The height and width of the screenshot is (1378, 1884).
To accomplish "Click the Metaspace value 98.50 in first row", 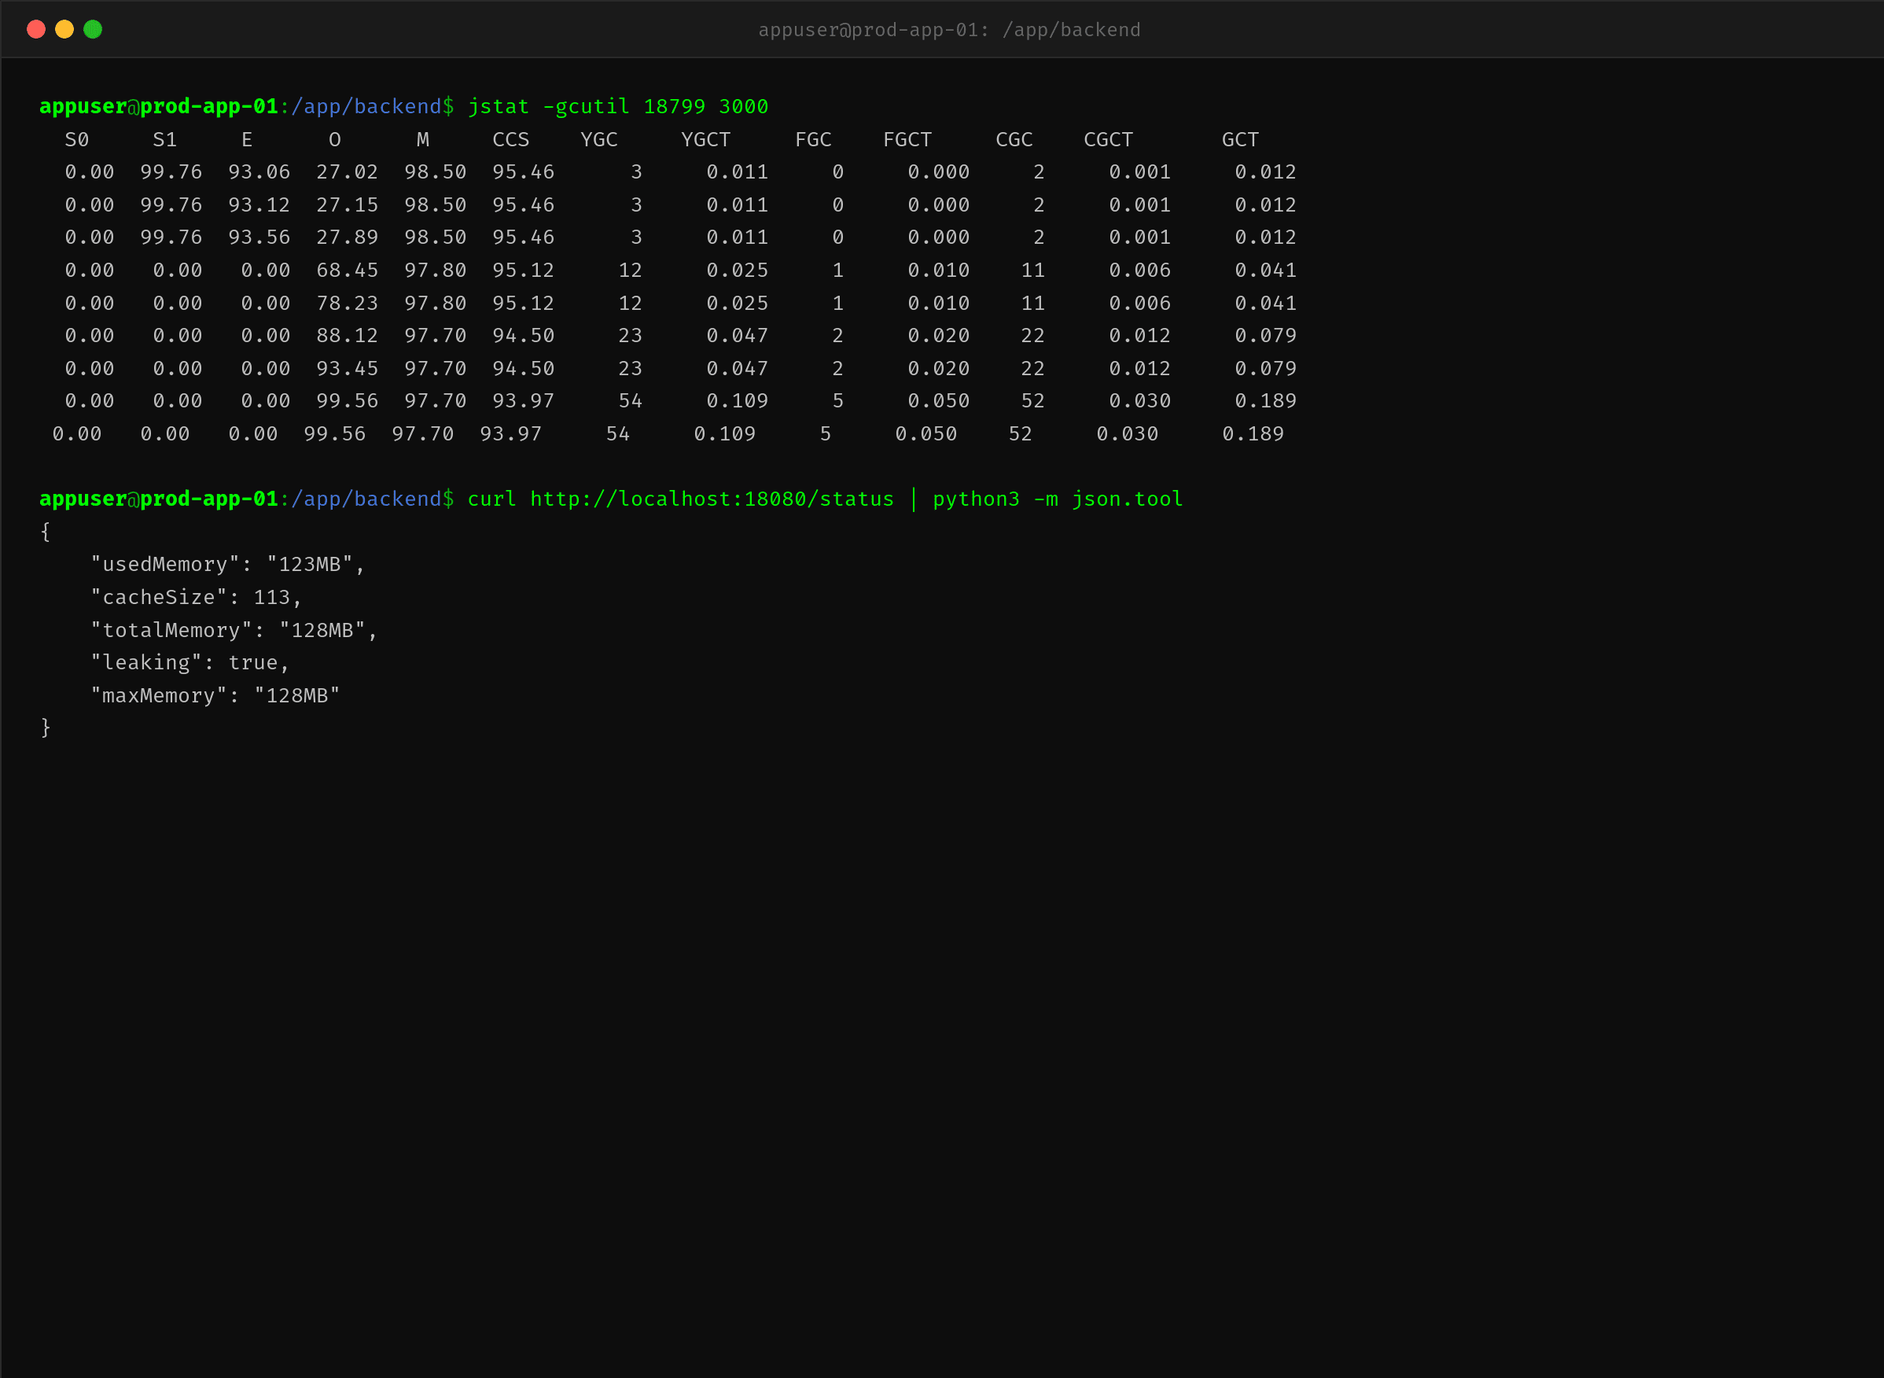I will (436, 171).
